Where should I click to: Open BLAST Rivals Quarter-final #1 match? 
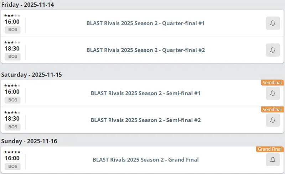click(145, 23)
